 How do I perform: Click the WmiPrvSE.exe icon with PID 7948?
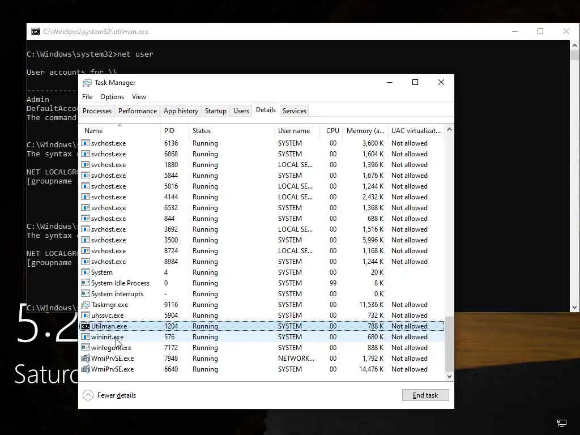[86, 359]
